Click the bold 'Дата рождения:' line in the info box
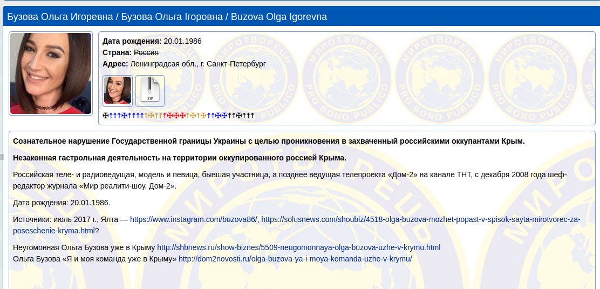Viewport: 600px width, 289px height. click(152, 42)
